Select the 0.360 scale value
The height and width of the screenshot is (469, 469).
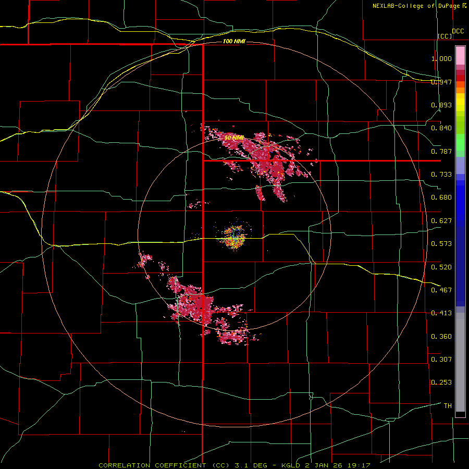tap(441, 336)
